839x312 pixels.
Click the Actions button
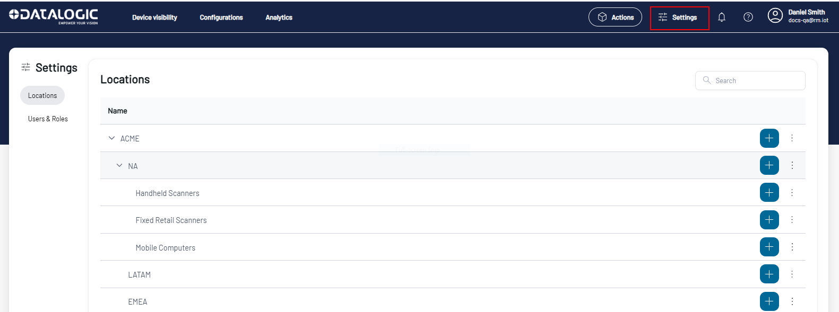pos(615,17)
